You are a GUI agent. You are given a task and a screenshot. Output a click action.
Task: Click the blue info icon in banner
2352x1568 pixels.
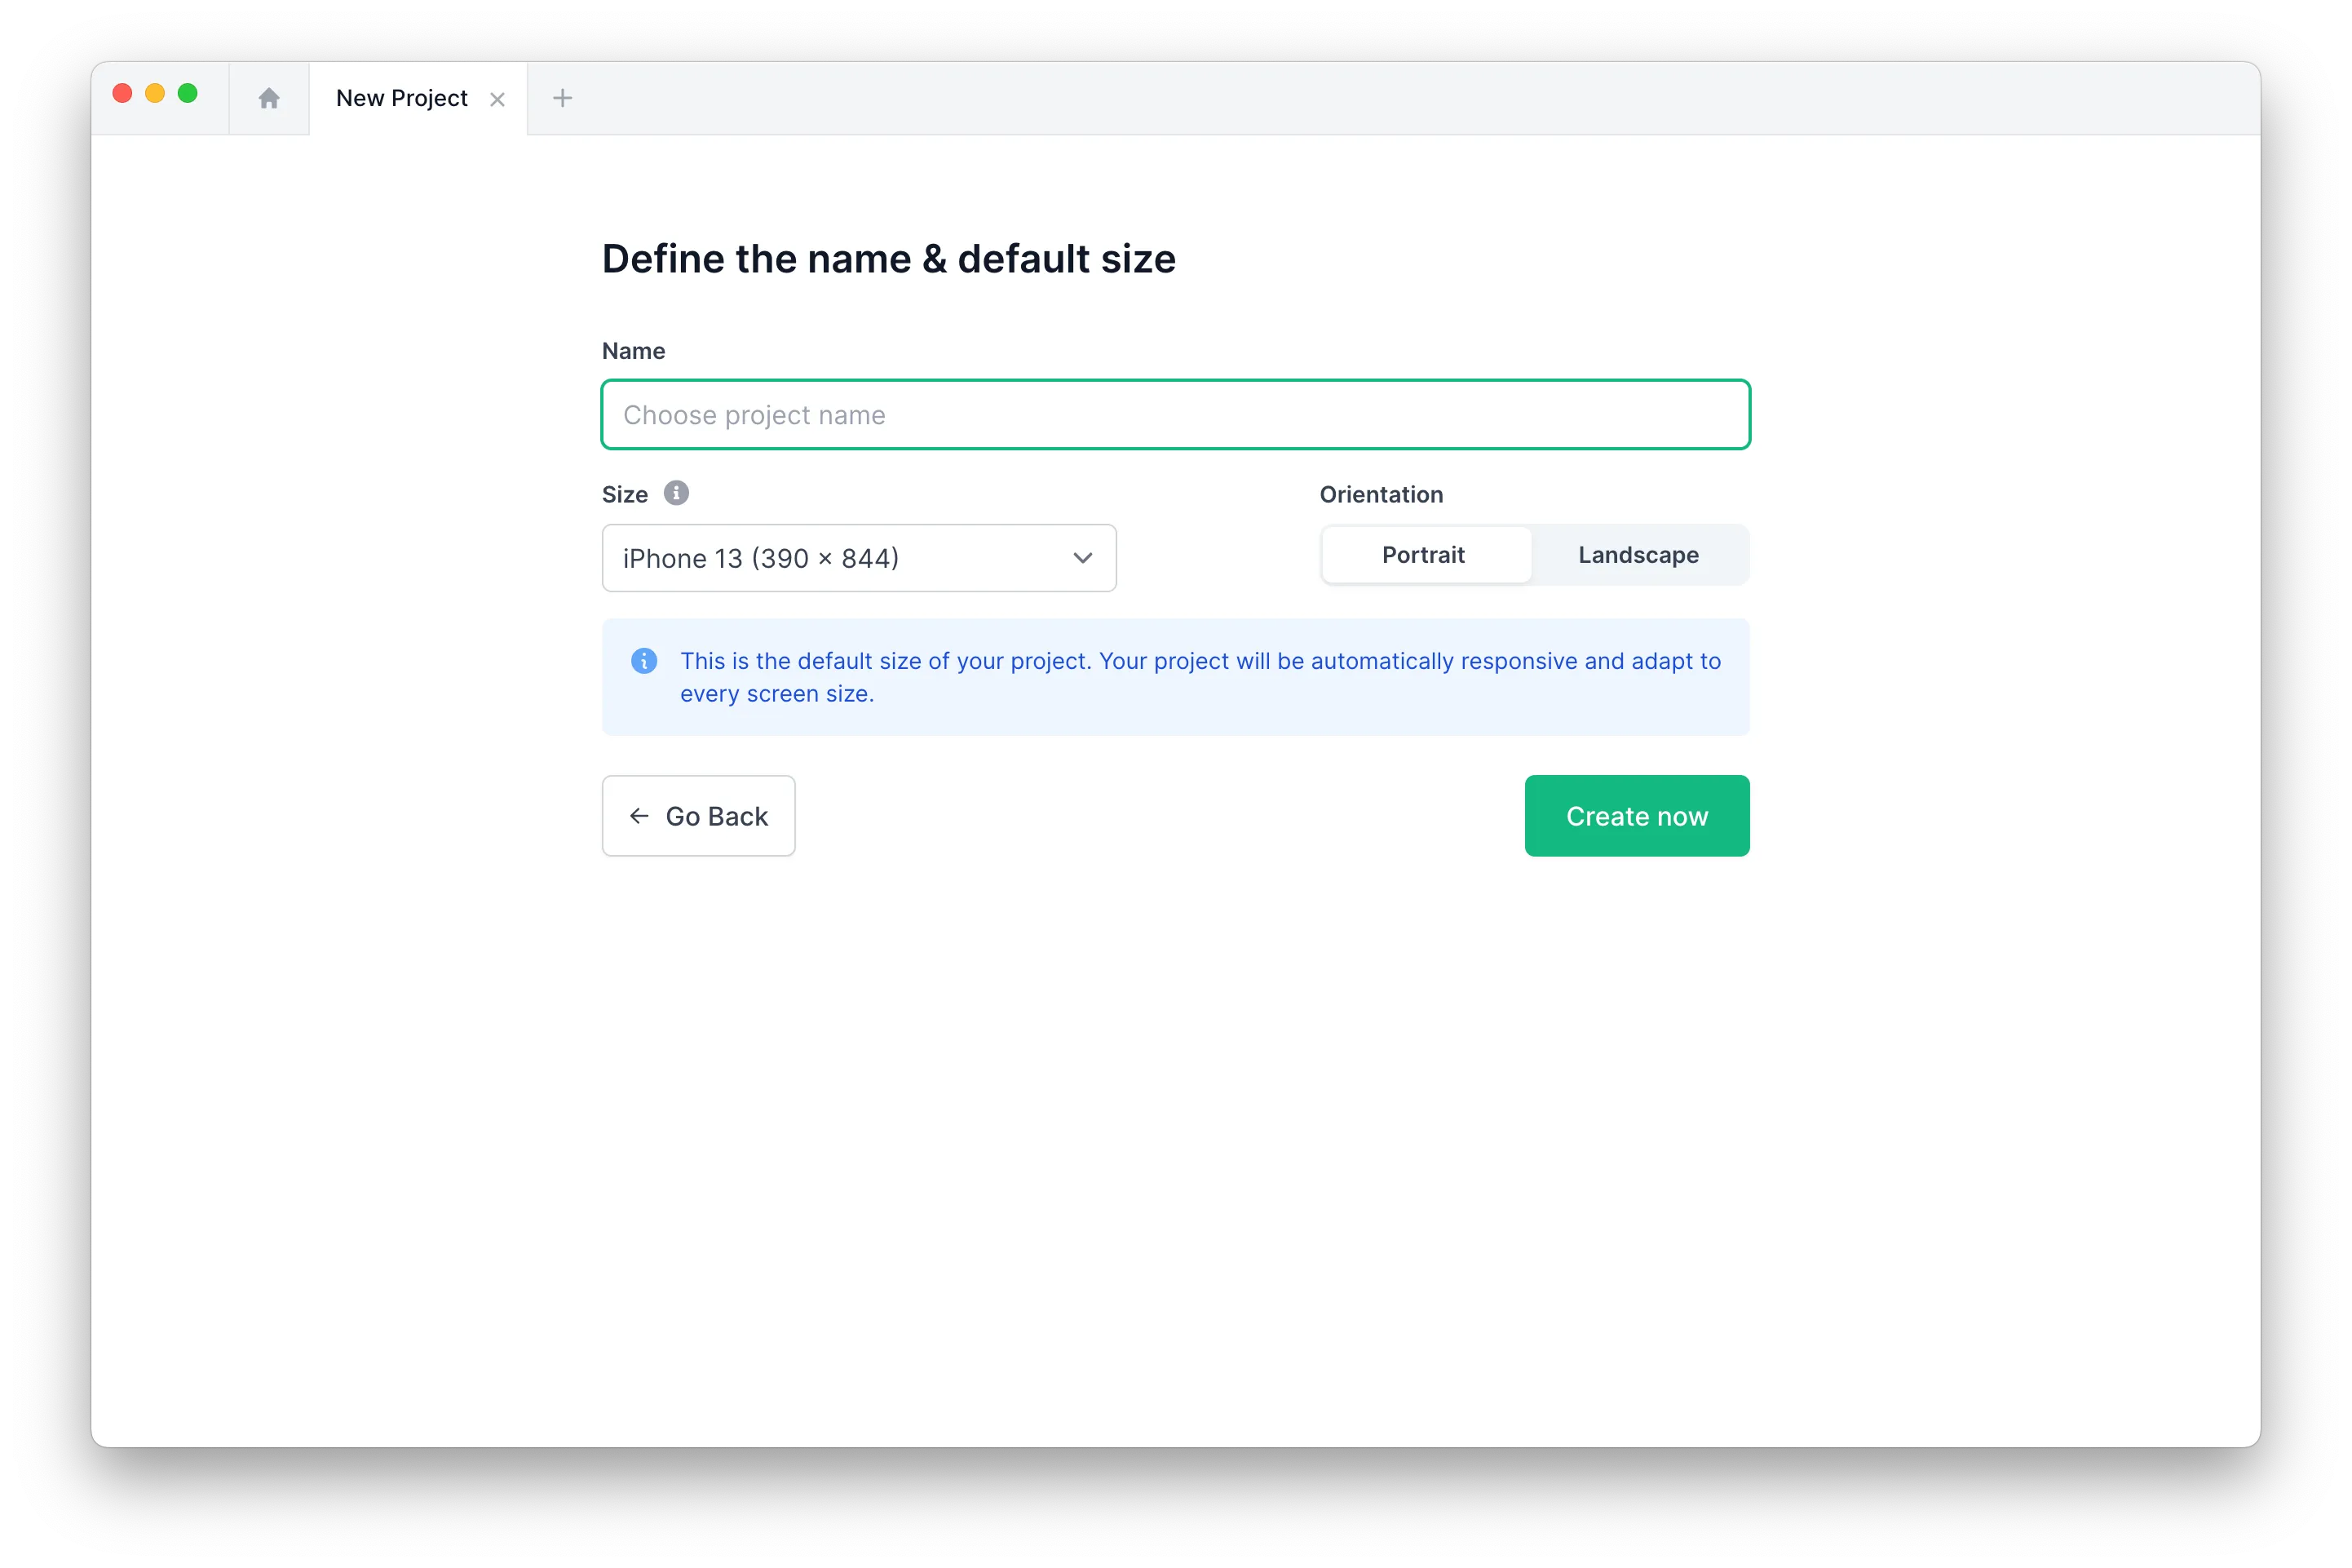[643, 661]
